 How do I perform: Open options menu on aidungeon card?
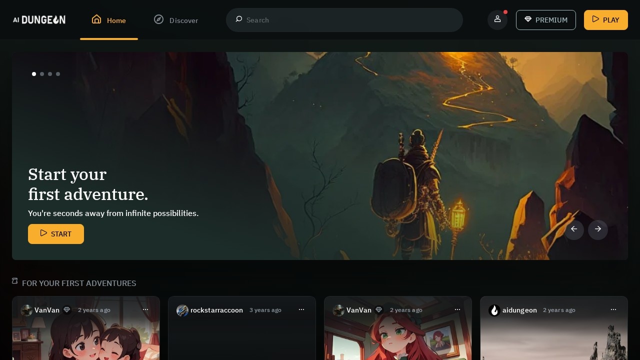tap(613, 310)
